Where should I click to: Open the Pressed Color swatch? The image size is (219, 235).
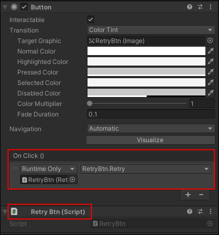click(x=146, y=72)
